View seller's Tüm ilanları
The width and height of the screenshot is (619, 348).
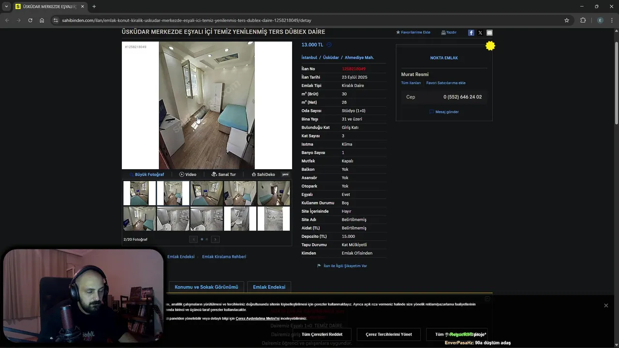pos(411,83)
